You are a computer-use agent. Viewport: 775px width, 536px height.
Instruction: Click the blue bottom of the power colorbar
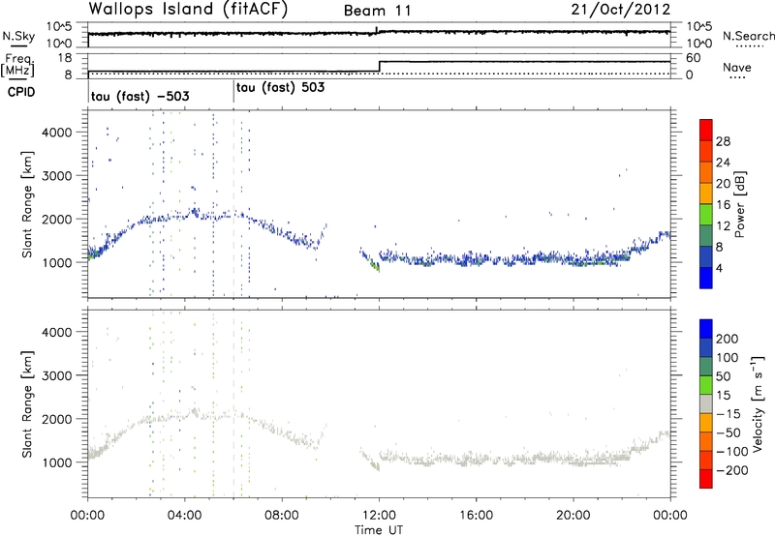tap(706, 278)
